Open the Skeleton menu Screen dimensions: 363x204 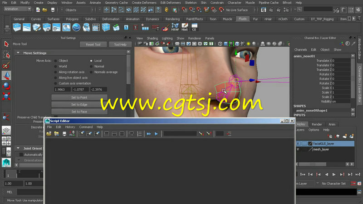pos(191,3)
